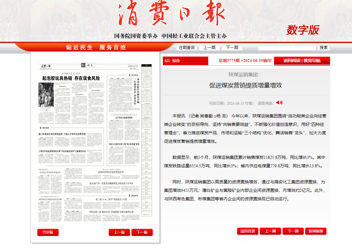The image size is (352, 249).
Task: Click the red A2: 综合 section header
Action: click(x=186, y=61)
